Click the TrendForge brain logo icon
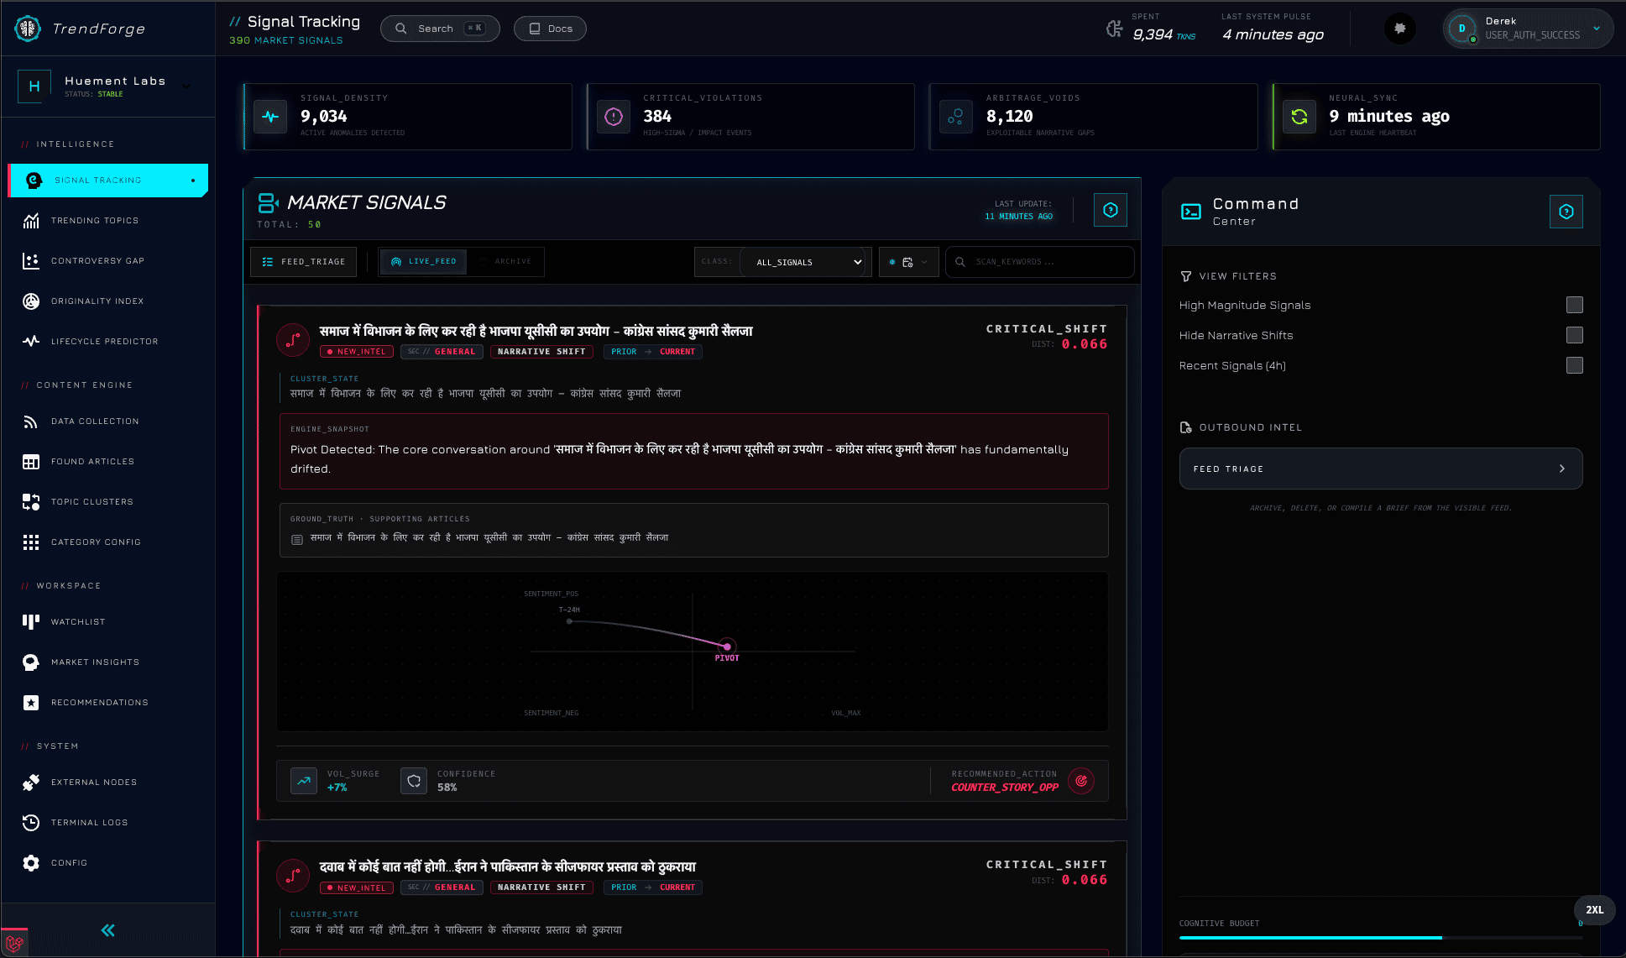1626x958 pixels. pyautogui.click(x=28, y=29)
